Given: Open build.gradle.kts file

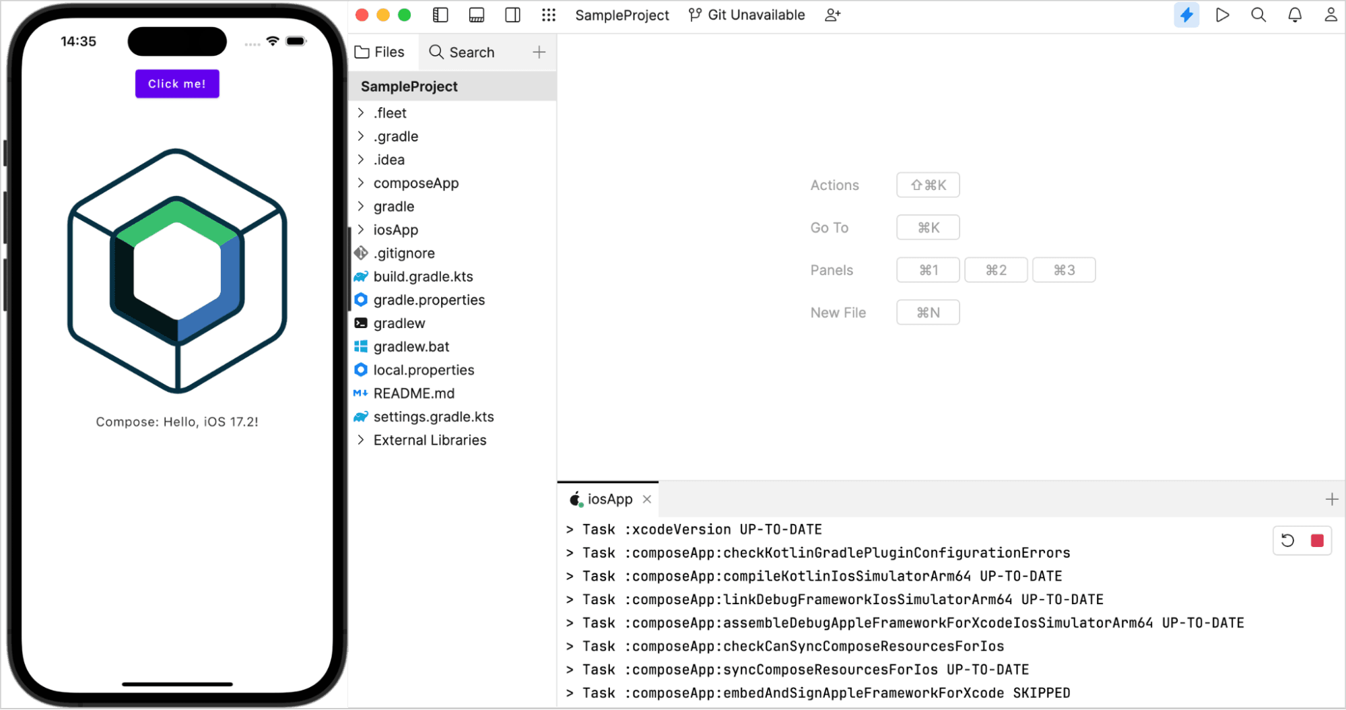Looking at the screenshot, I should (423, 276).
